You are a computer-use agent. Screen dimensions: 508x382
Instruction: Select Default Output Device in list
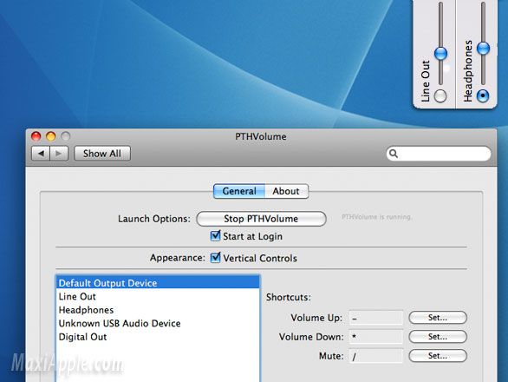point(158,283)
